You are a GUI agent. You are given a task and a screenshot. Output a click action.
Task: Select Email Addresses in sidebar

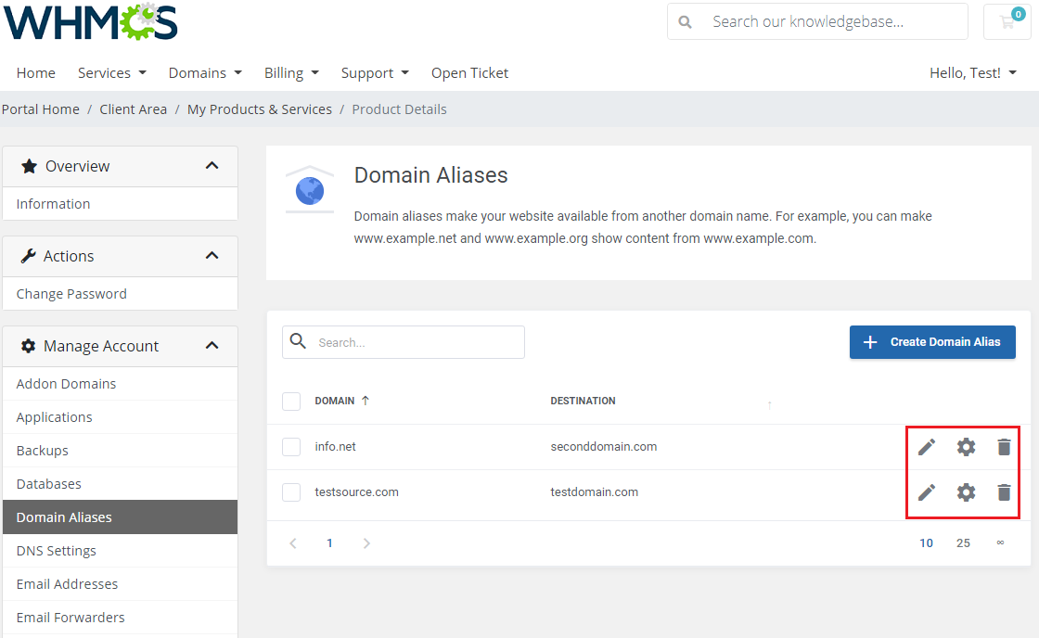[120, 583]
